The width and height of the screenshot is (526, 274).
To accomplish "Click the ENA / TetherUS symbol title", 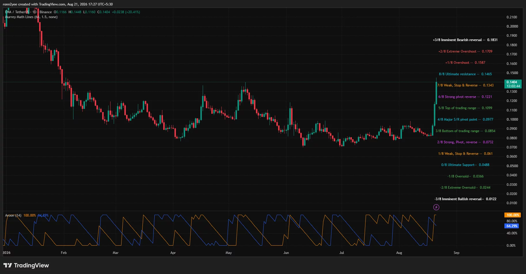I will pos(17,12).
